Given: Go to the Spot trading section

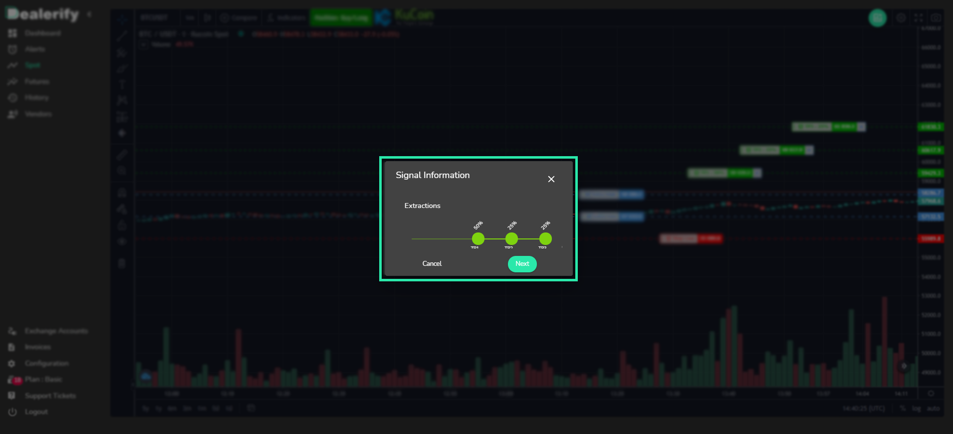Looking at the screenshot, I should (x=32, y=65).
